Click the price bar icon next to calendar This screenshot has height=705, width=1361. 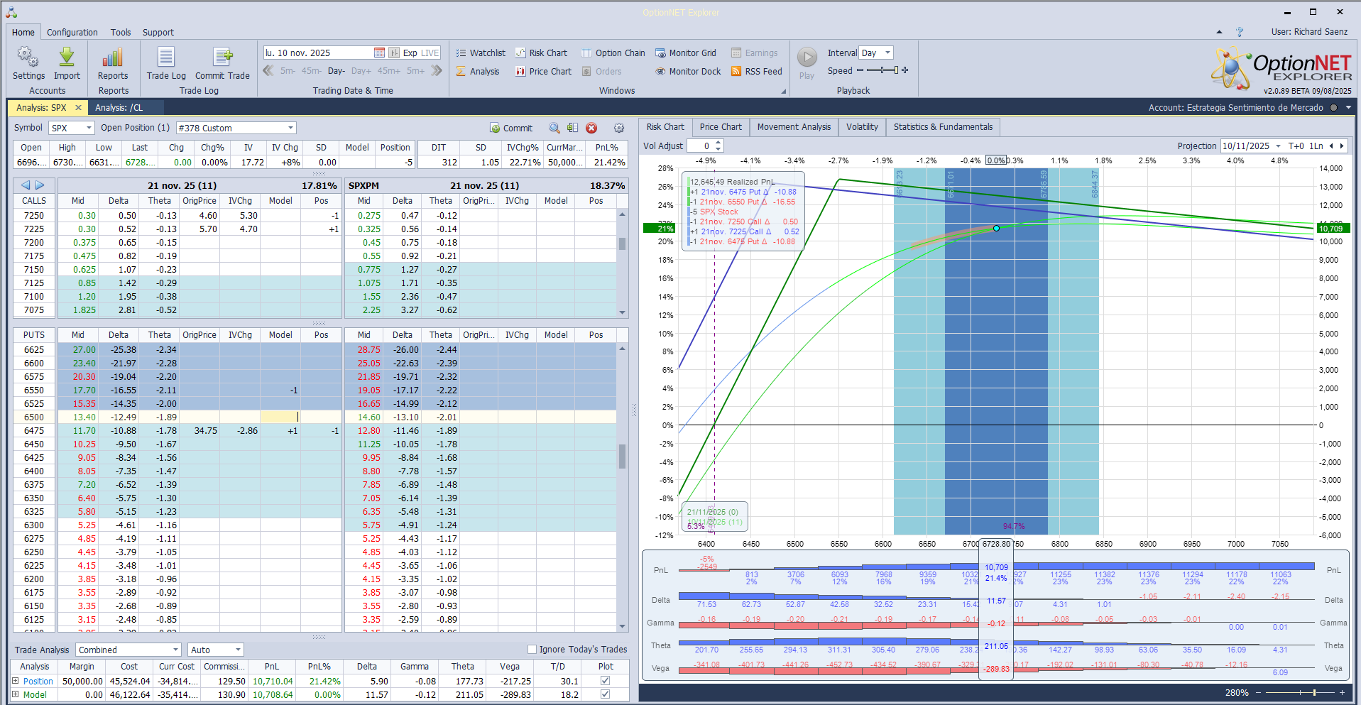[x=394, y=53]
